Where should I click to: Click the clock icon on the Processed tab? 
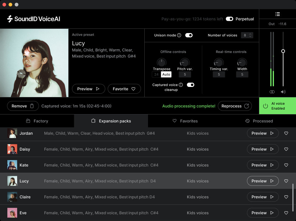click(247, 121)
